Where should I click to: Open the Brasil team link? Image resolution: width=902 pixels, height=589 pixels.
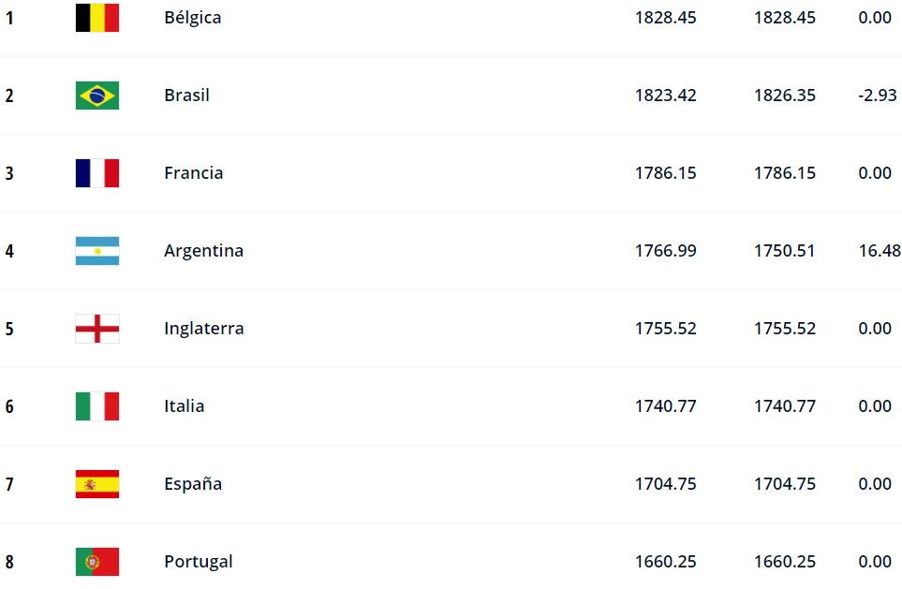click(186, 96)
